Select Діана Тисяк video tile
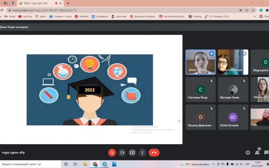The width and height of the screenshot is (269, 168). point(201,62)
